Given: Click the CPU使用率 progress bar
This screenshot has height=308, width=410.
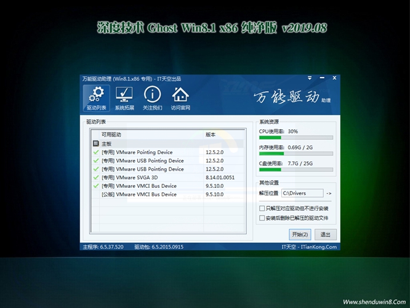Looking at the screenshot, I should click(296, 138).
